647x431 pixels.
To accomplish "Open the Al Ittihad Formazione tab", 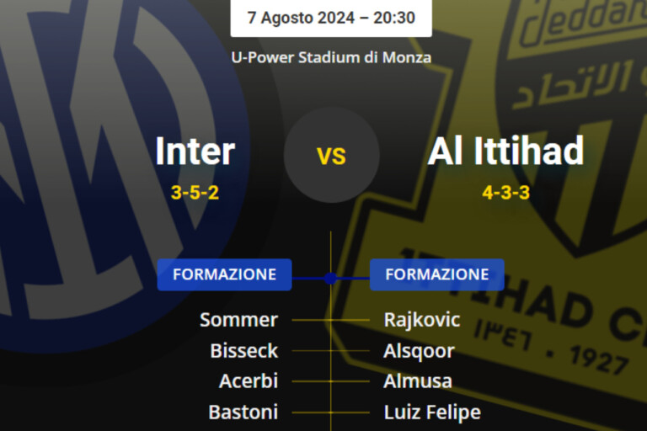I will 436,274.
